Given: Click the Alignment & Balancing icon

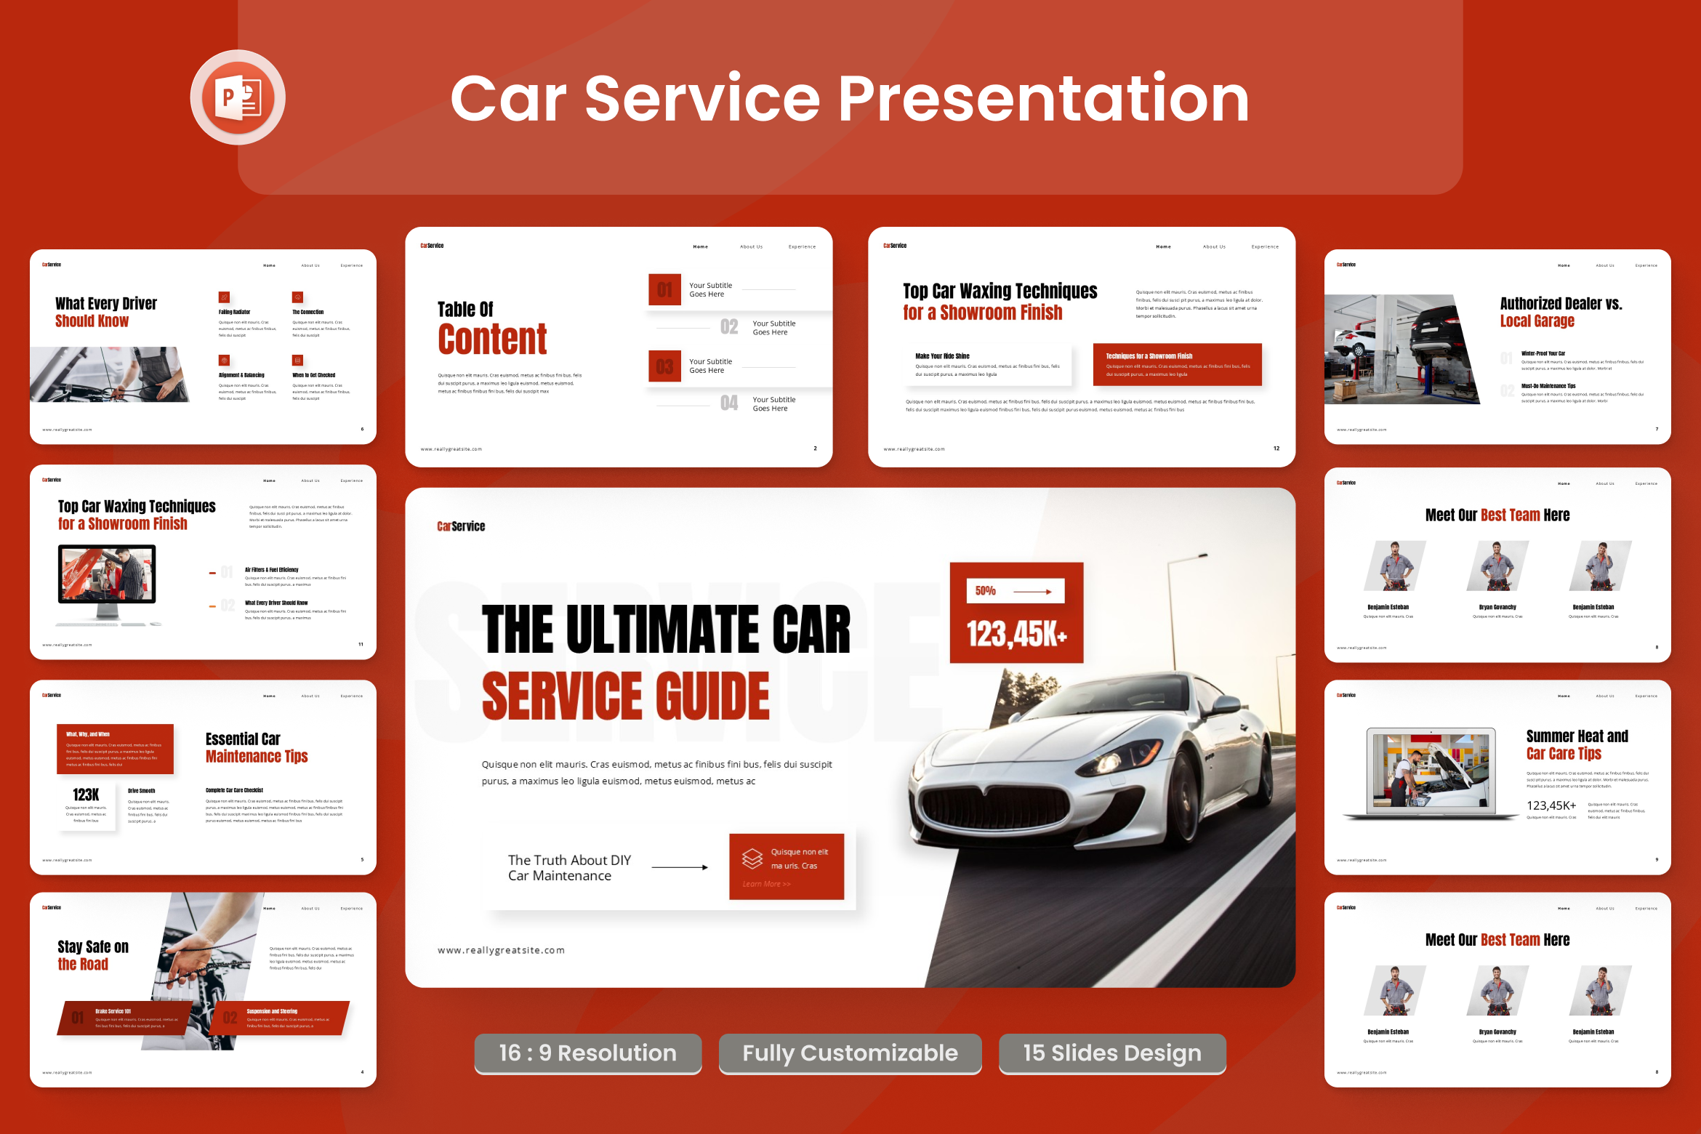Looking at the screenshot, I should point(224,360).
